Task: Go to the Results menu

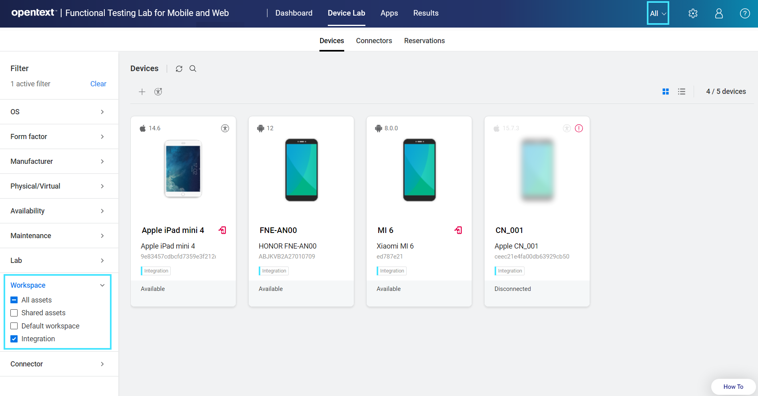Action: tap(426, 13)
